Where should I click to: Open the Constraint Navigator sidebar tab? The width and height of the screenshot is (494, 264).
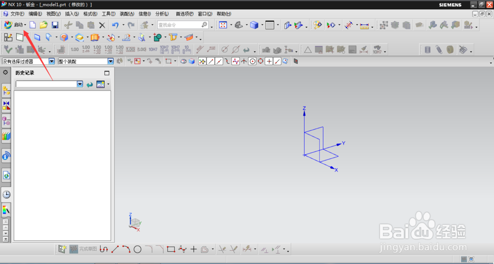[x=6, y=106]
